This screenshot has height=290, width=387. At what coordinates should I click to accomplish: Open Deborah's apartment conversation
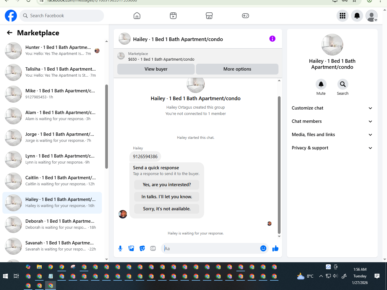coord(52,225)
